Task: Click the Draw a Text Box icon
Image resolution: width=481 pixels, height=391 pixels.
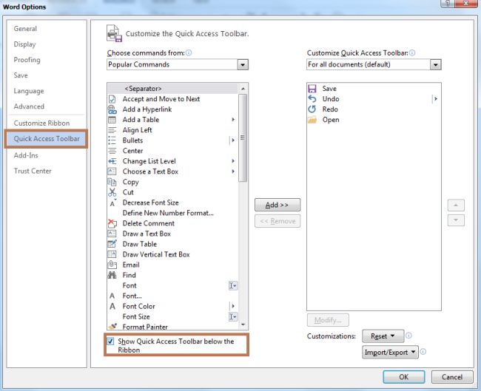Action: 112,234
